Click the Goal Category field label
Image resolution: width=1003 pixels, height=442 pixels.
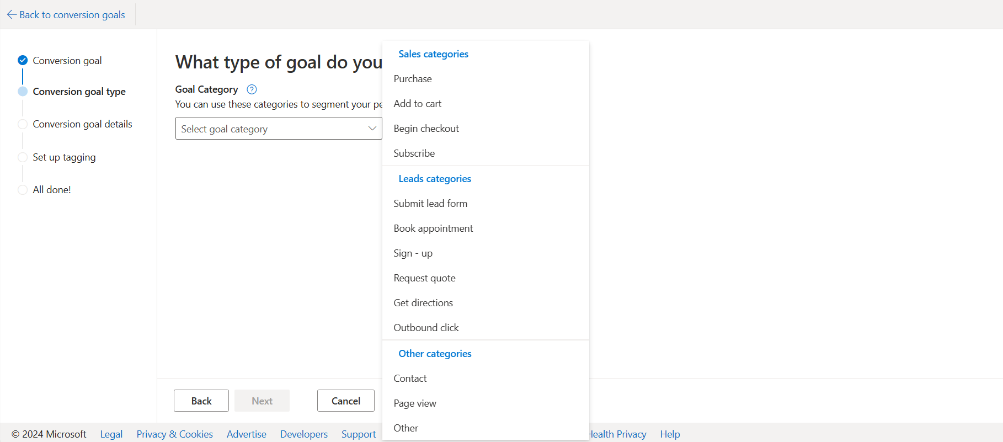tap(207, 89)
